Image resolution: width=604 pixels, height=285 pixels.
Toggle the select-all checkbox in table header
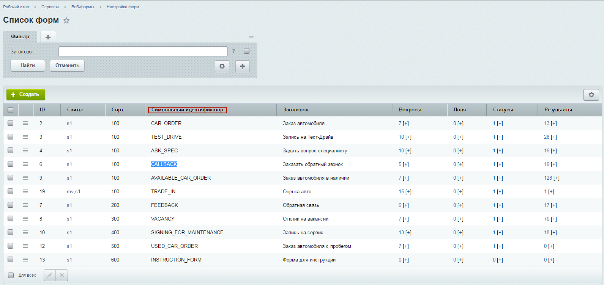(11, 110)
